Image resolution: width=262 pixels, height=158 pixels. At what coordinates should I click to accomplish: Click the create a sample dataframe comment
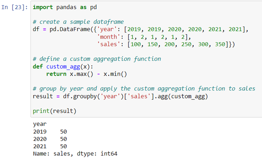pyautogui.click(x=78, y=22)
